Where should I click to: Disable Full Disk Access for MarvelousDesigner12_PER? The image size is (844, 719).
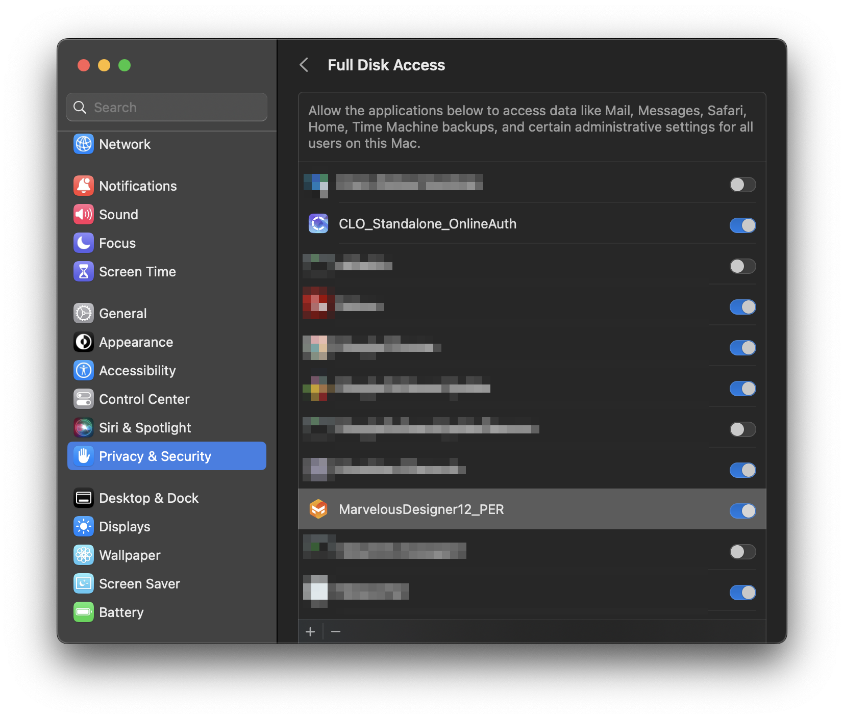click(x=742, y=510)
